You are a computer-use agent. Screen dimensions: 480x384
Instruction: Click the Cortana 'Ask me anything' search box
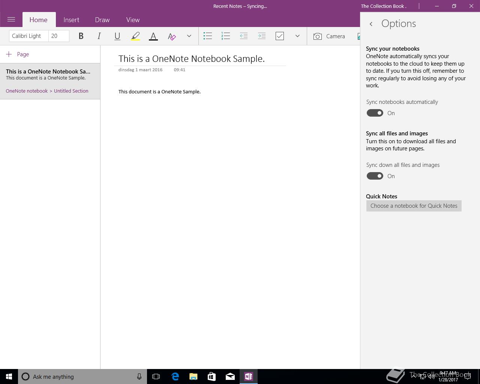[x=82, y=376]
